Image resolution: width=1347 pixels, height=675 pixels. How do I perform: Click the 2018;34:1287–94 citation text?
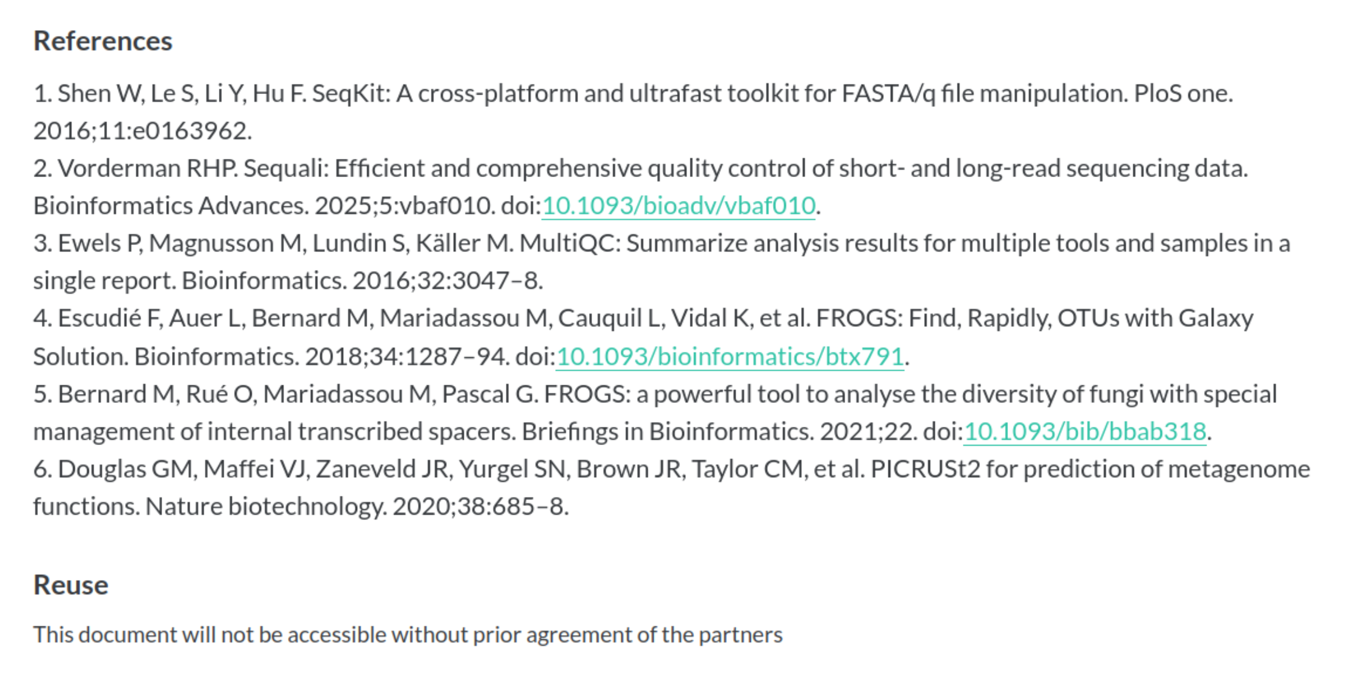tap(407, 356)
